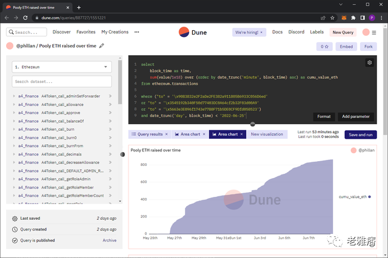
Task: Click the browser forward arrow
Action: coord(16,18)
